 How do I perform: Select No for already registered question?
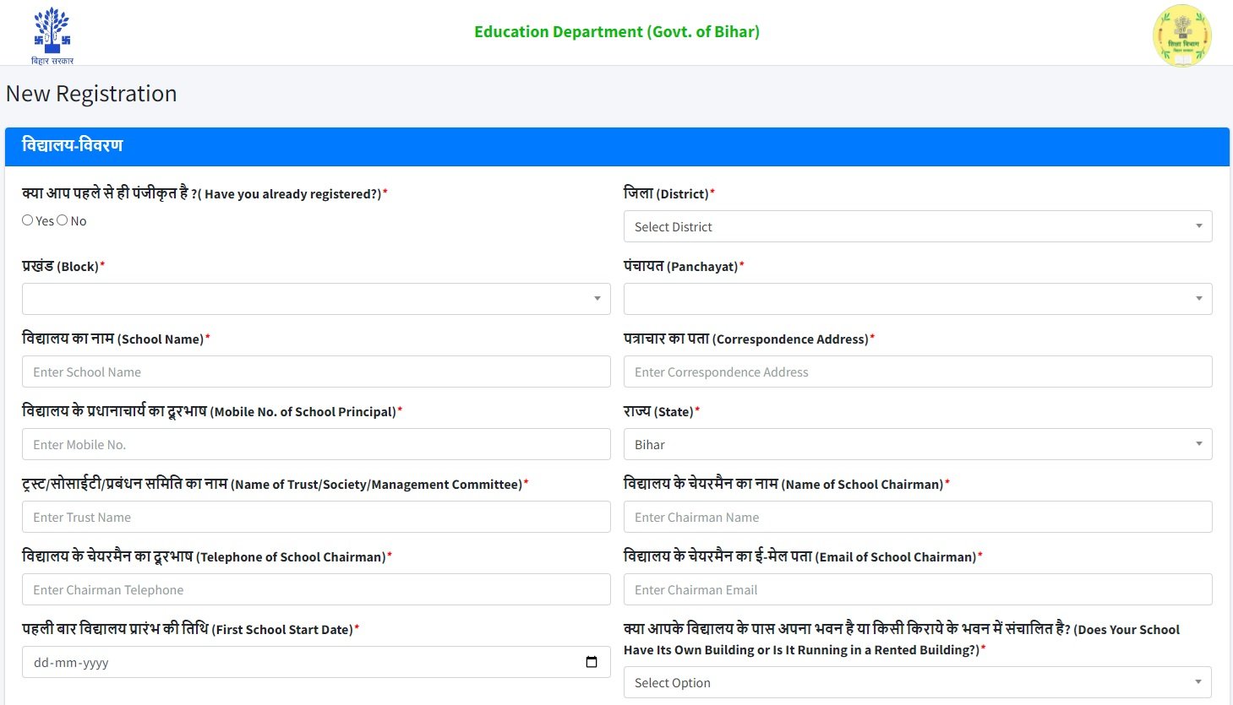[x=62, y=220]
